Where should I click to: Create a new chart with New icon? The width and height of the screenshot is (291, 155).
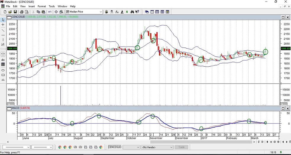[x=5, y=12]
